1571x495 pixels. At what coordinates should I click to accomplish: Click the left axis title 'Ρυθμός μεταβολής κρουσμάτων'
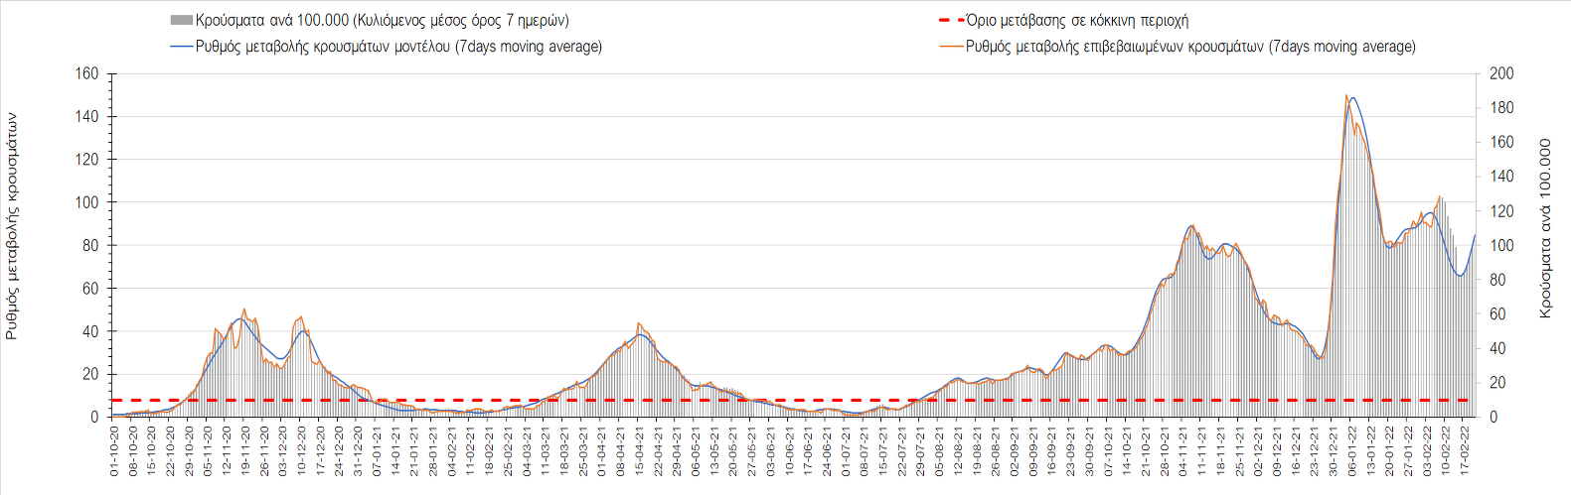pos(12,226)
